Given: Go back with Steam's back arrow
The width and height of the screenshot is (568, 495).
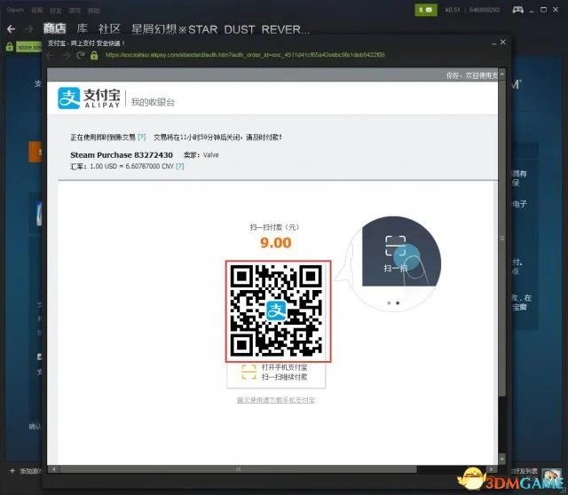Looking at the screenshot, I should point(11,29).
